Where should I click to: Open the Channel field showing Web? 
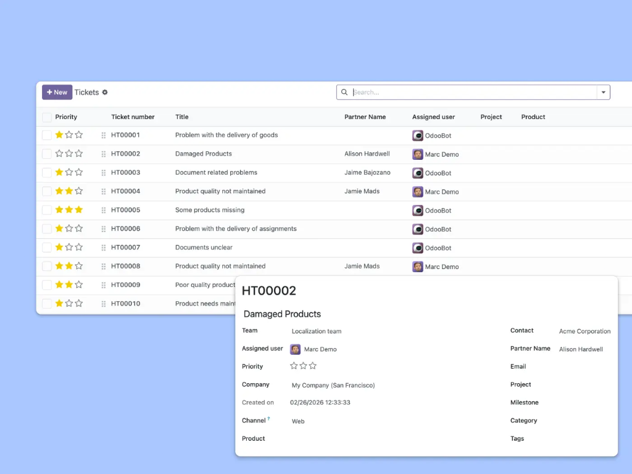pos(298,422)
